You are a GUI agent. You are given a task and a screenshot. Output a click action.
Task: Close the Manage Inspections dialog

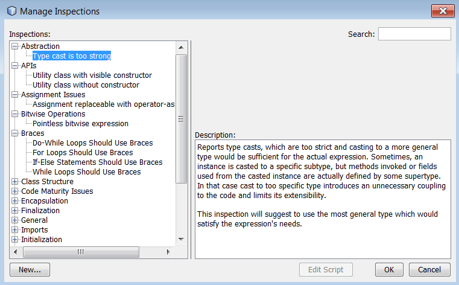(442, 11)
